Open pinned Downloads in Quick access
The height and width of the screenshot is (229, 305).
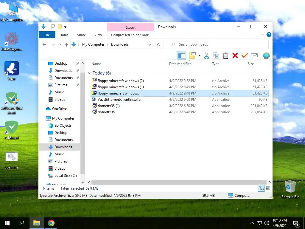pos(63,70)
